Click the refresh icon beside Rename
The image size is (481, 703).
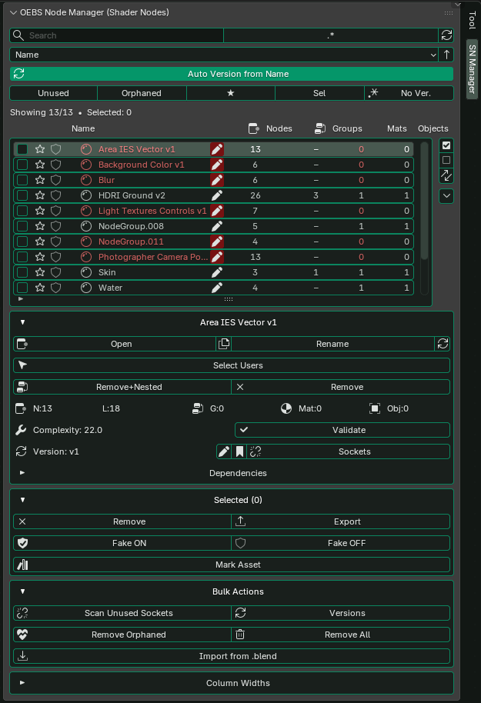click(x=443, y=344)
